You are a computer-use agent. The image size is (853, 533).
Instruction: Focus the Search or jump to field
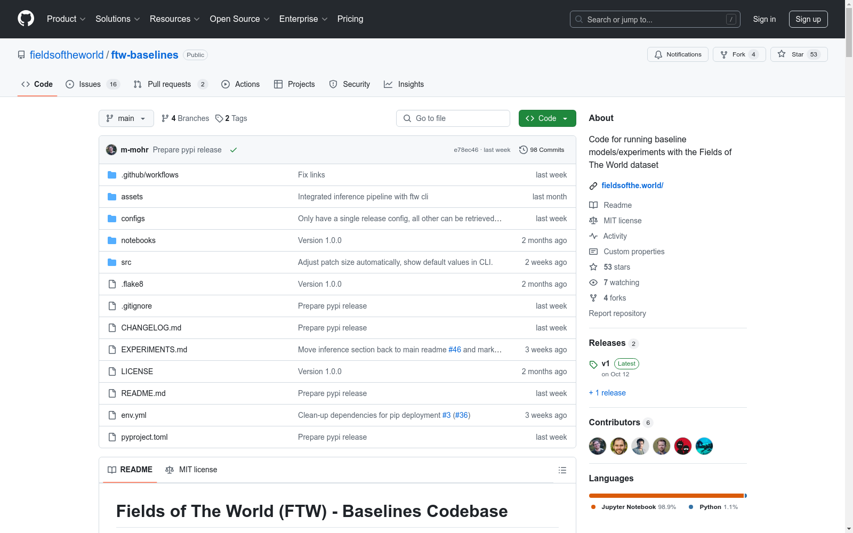pyautogui.click(x=655, y=19)
